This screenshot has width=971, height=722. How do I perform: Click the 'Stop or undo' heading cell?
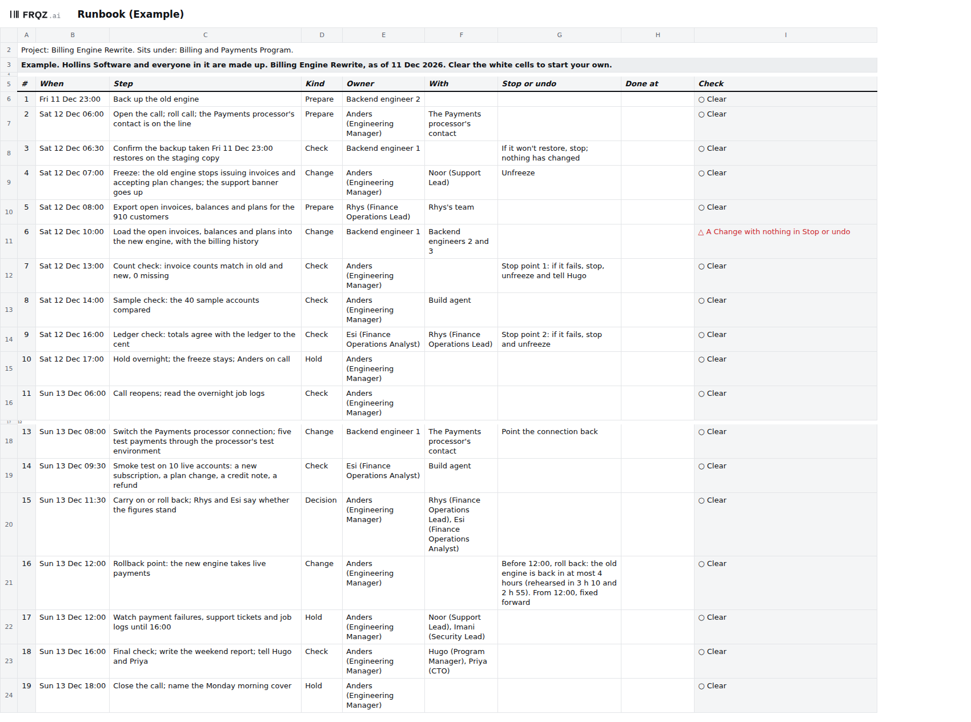[x=559, y=83]
